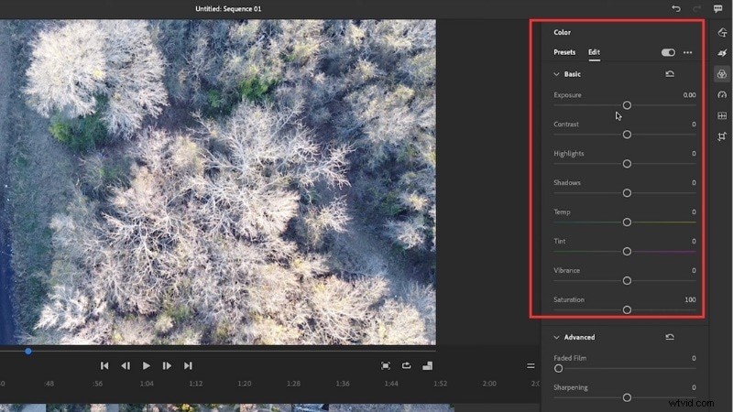Open the Transitions panel icon

click(722, 53)
